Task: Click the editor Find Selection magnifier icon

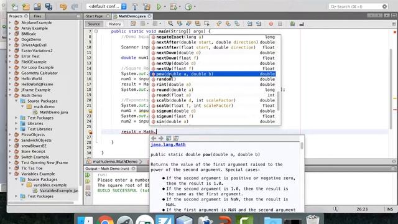Action: click(170, 24)
